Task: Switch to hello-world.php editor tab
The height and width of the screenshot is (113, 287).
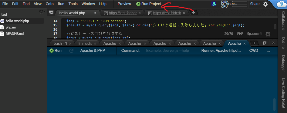Action: [72, 13]
